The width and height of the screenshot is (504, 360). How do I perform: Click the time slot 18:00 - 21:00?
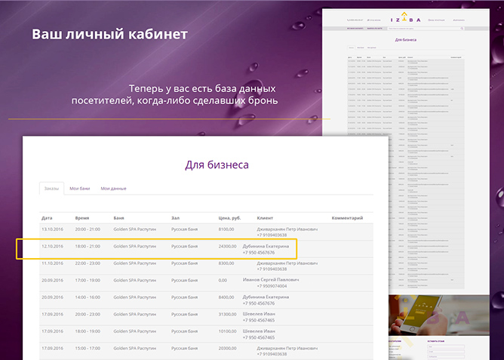click(x=88, y=246)
